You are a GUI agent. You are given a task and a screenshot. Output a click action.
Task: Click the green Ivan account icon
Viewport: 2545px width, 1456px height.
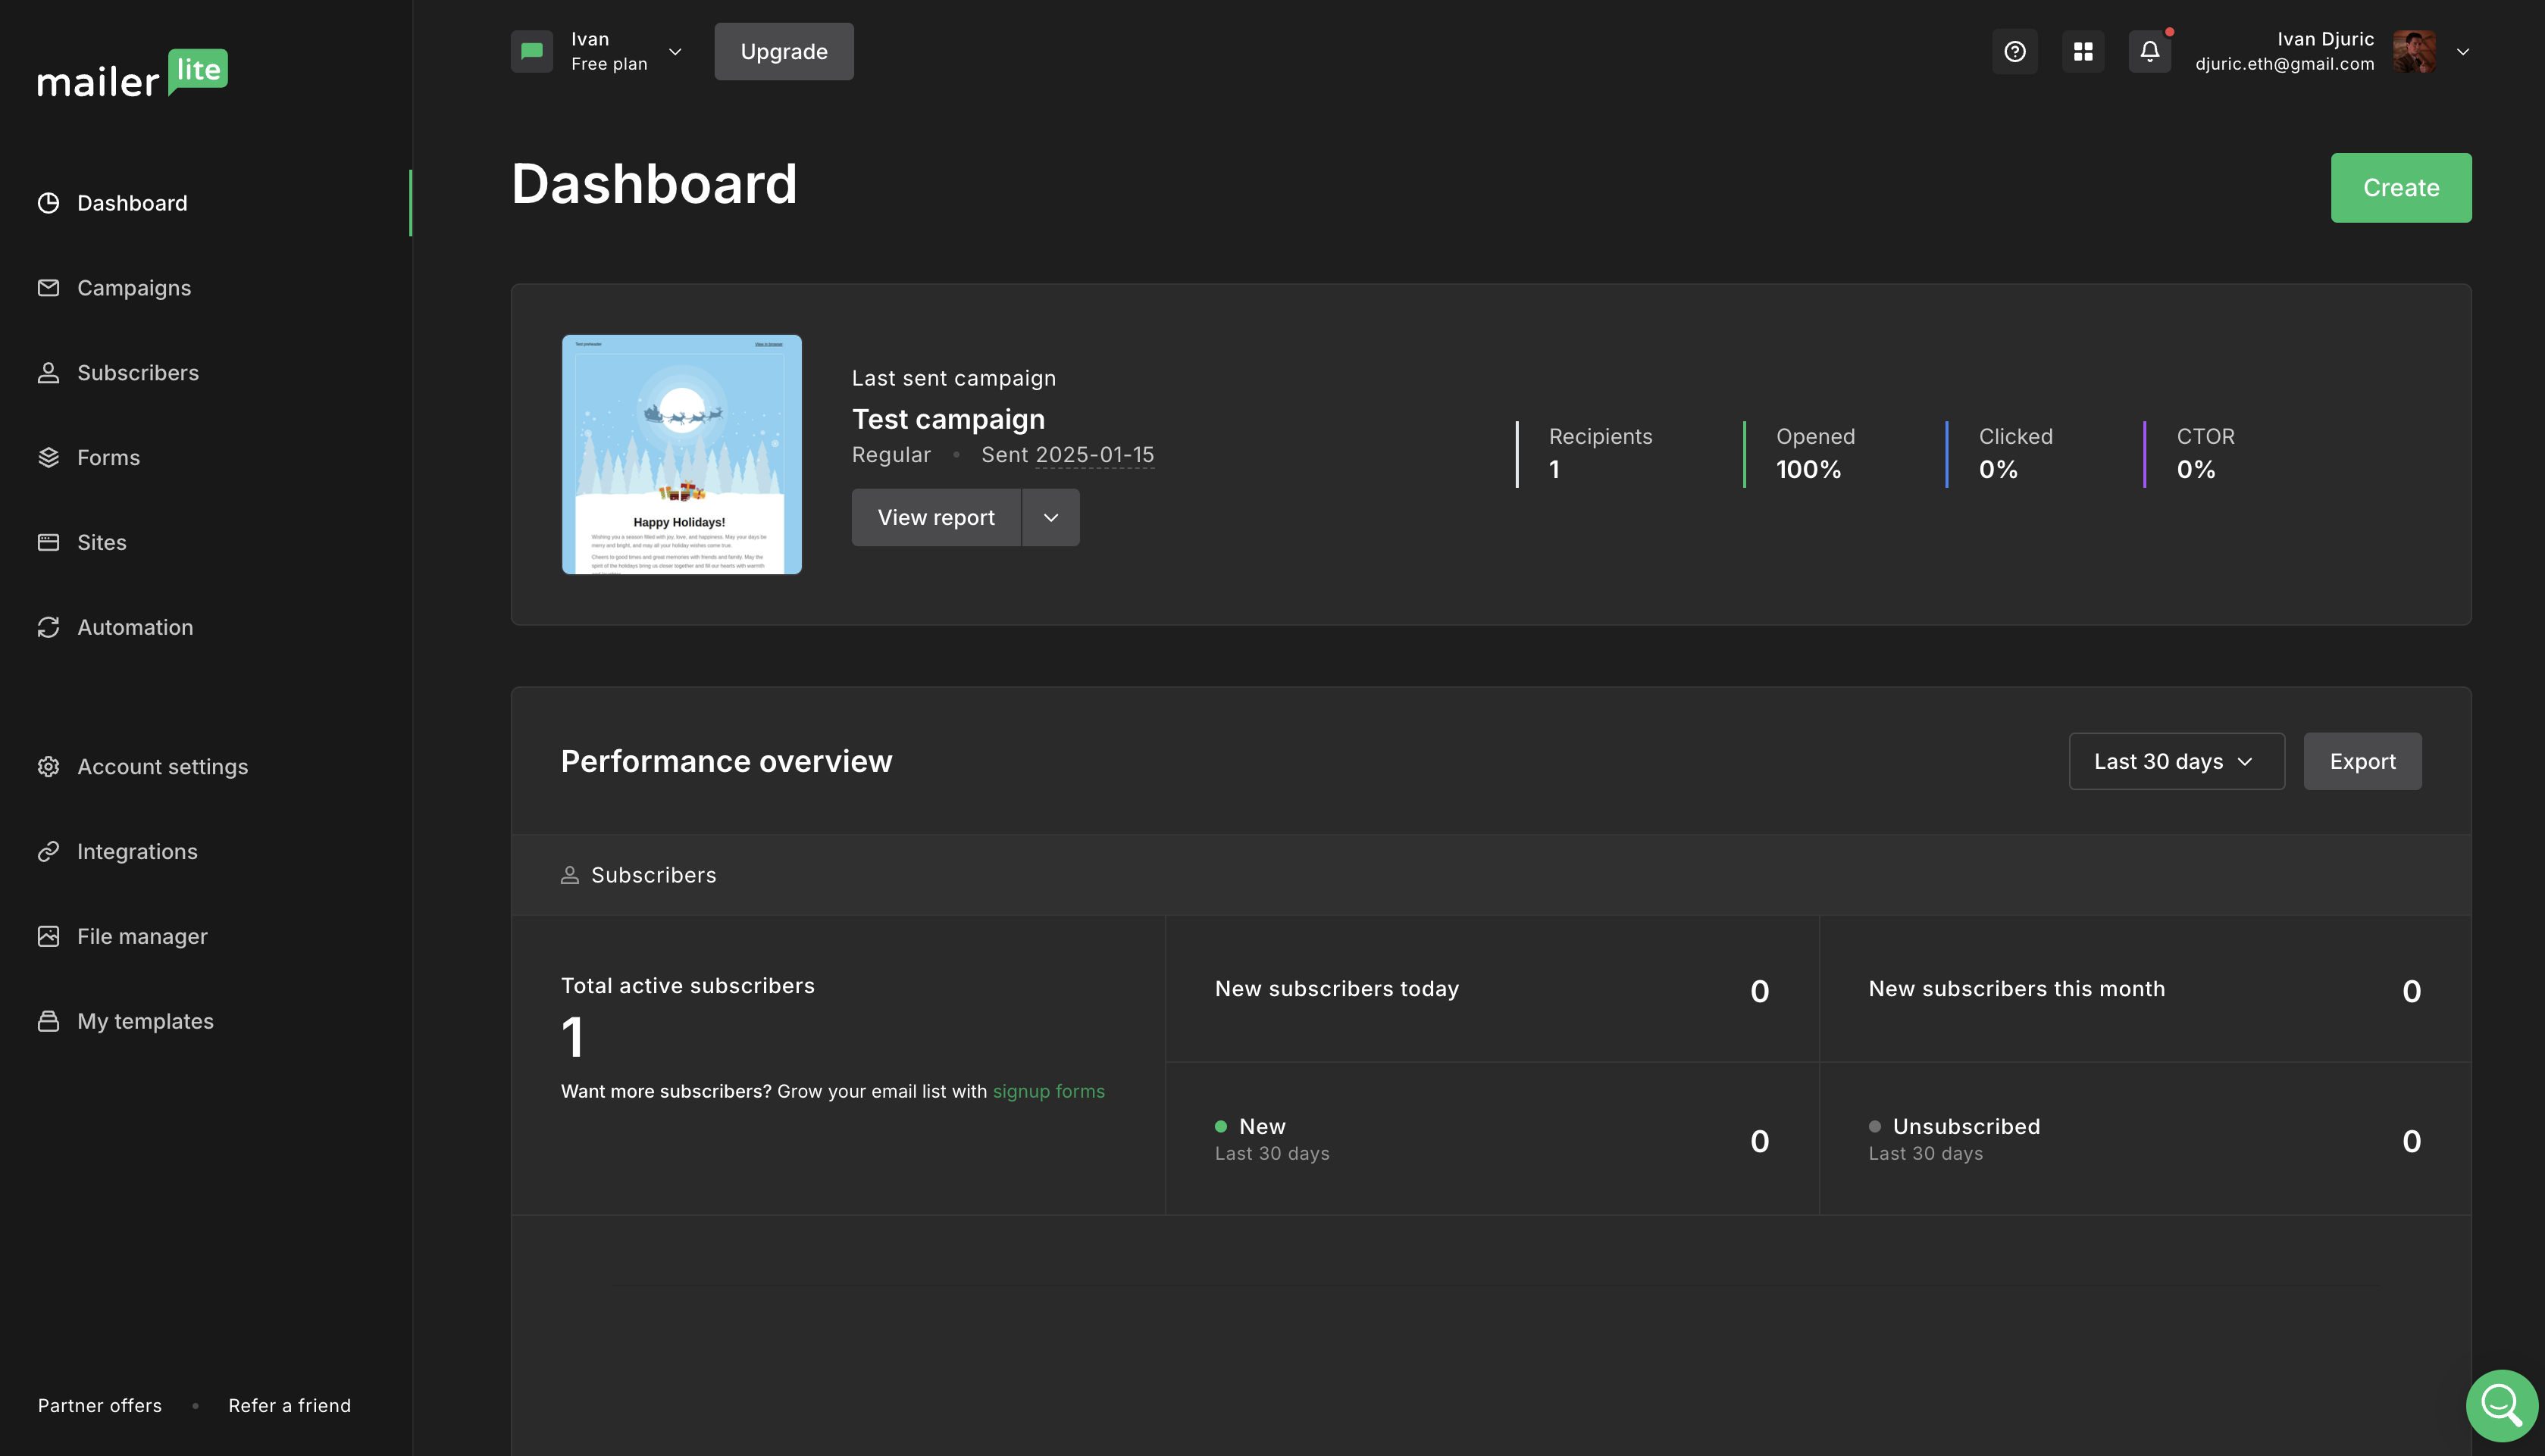point(531,51)
